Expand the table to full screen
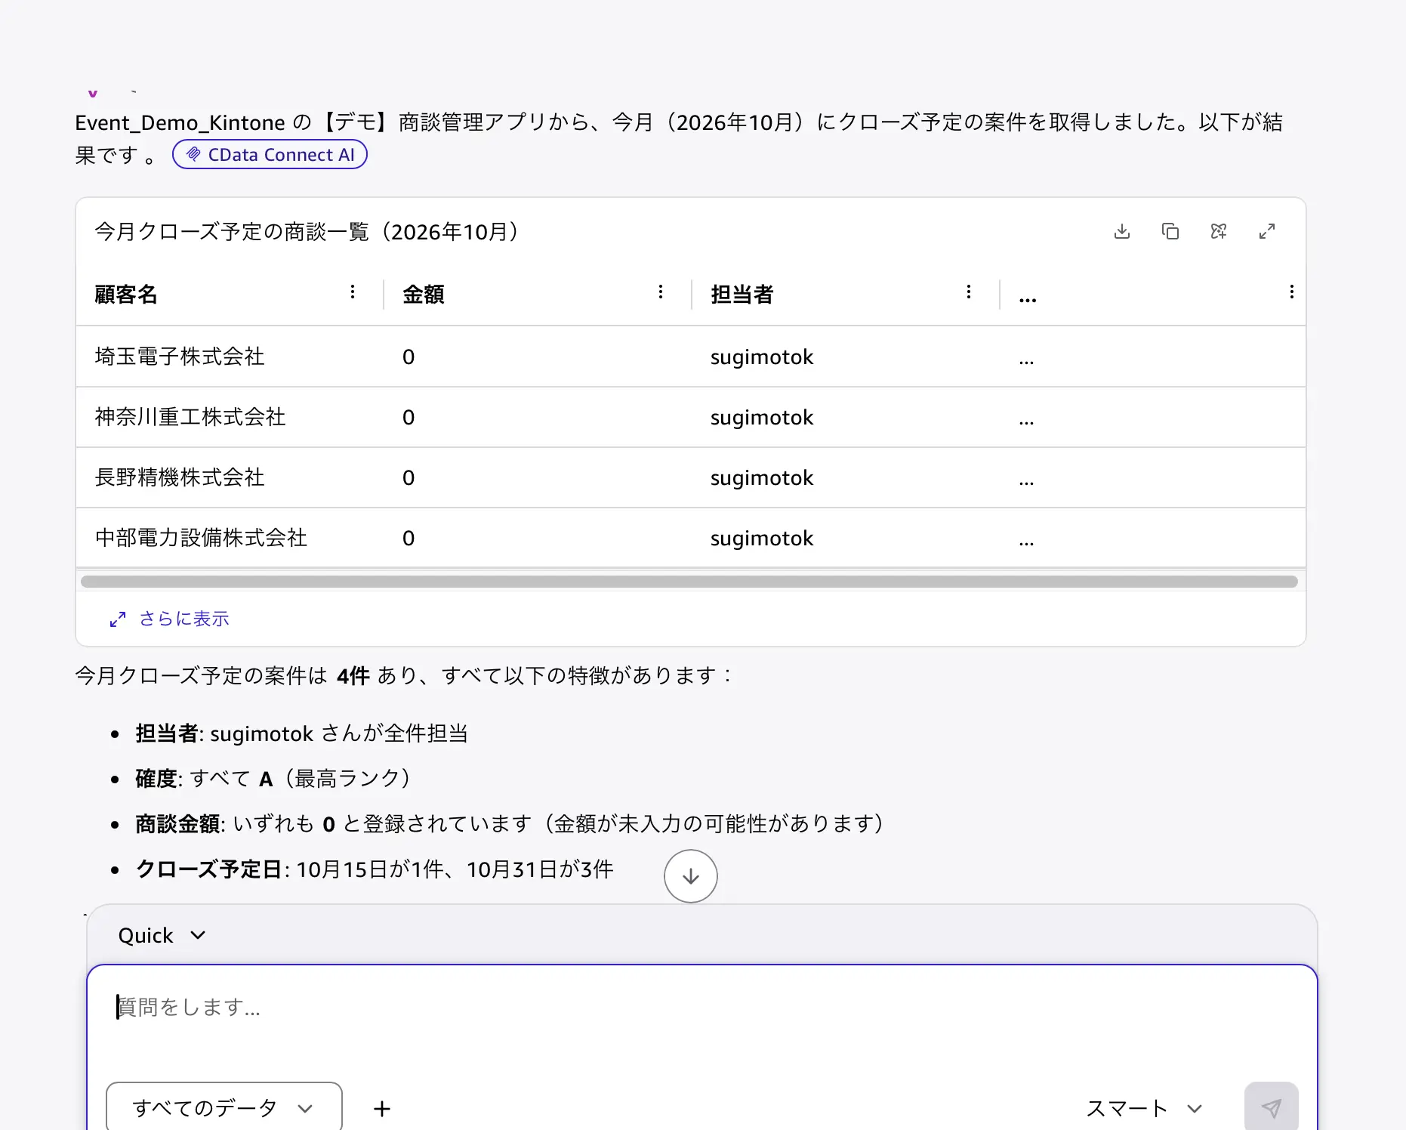The image size is (1406, 1130). [x=1266, y=231]
